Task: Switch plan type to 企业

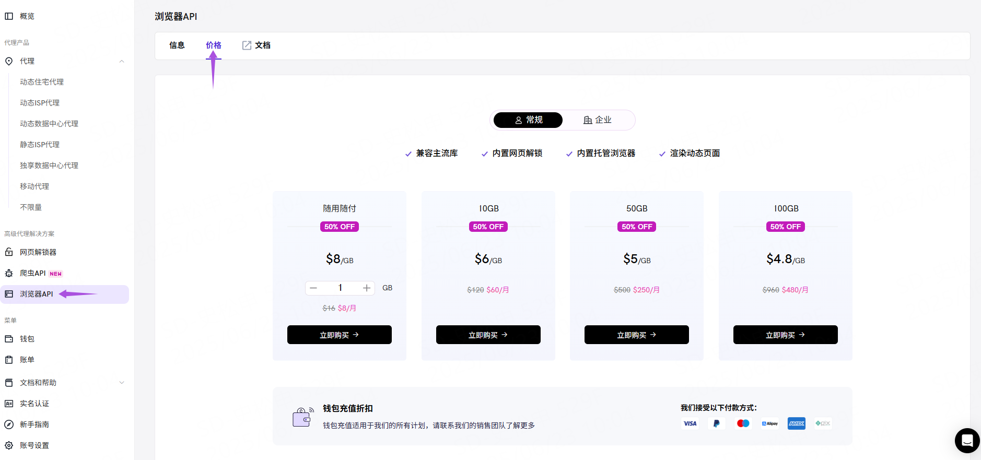Action: [597, 120]
